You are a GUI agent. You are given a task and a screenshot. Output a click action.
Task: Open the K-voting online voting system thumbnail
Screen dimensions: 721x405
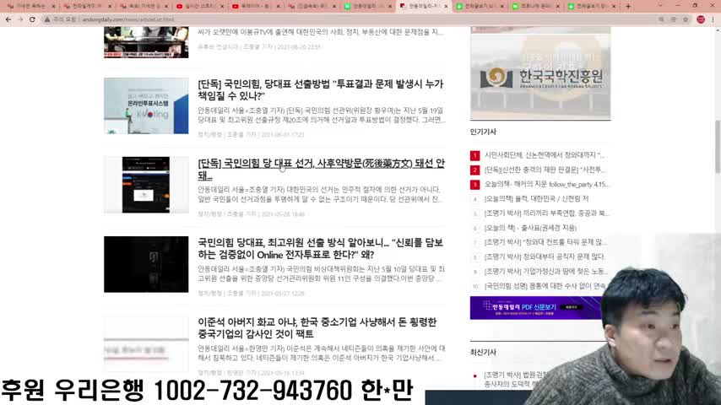(146, 105)
